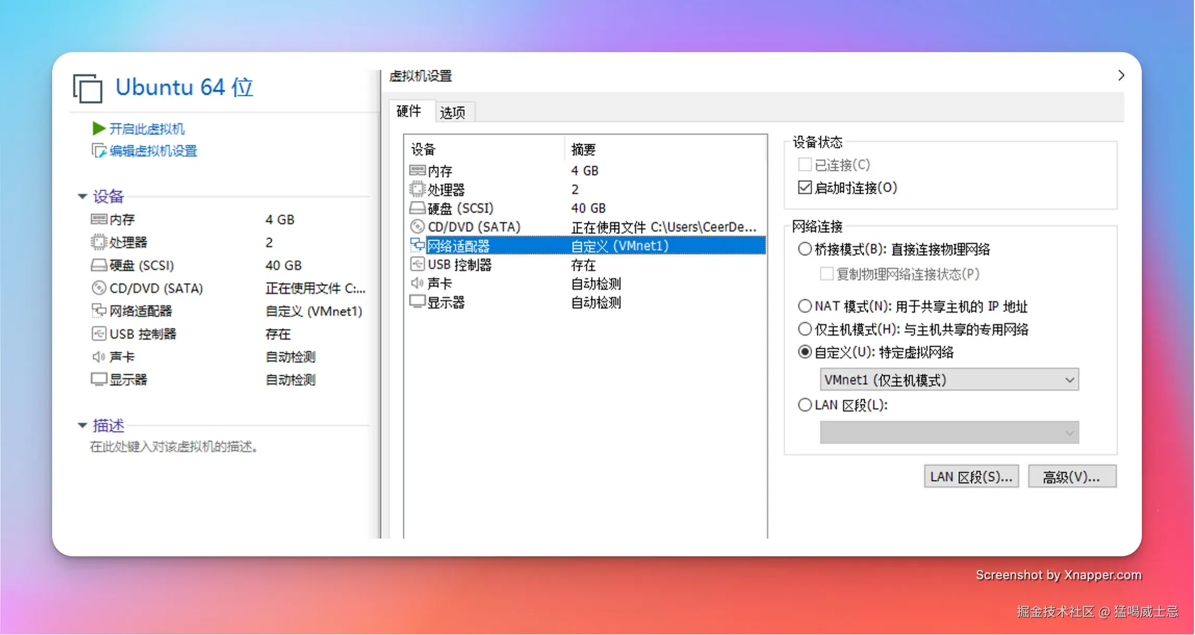
Task: Select the USB controller icon in hardware list
Action: coord(417,264)
